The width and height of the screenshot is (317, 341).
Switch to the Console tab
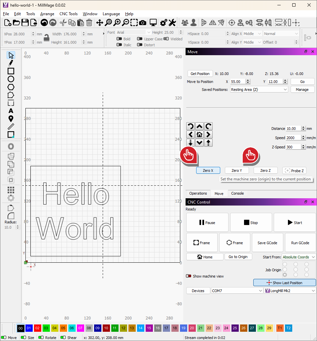[x=237, y=193]
